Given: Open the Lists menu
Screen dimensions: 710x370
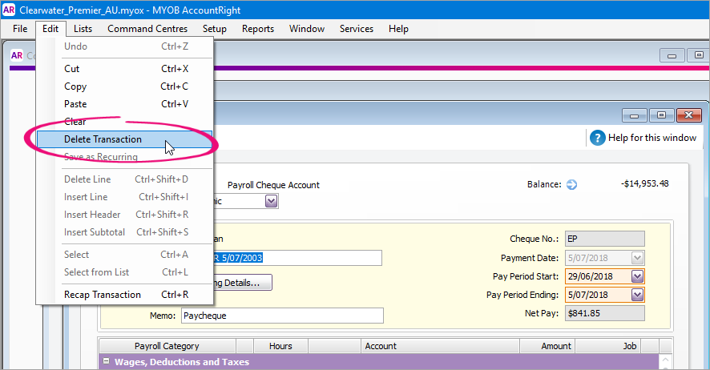Looking at the screenshot, I should pyautogui.click(x=83, y=29).
